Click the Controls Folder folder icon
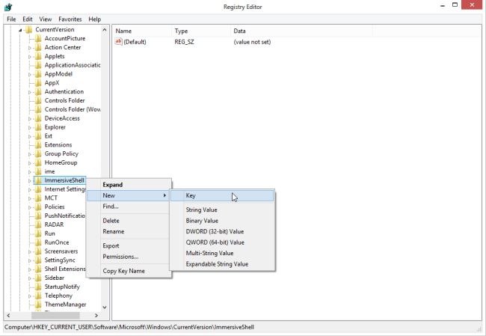Image resolution: width=486 pixels, height=336 pixels. click(x=38, y=100)
